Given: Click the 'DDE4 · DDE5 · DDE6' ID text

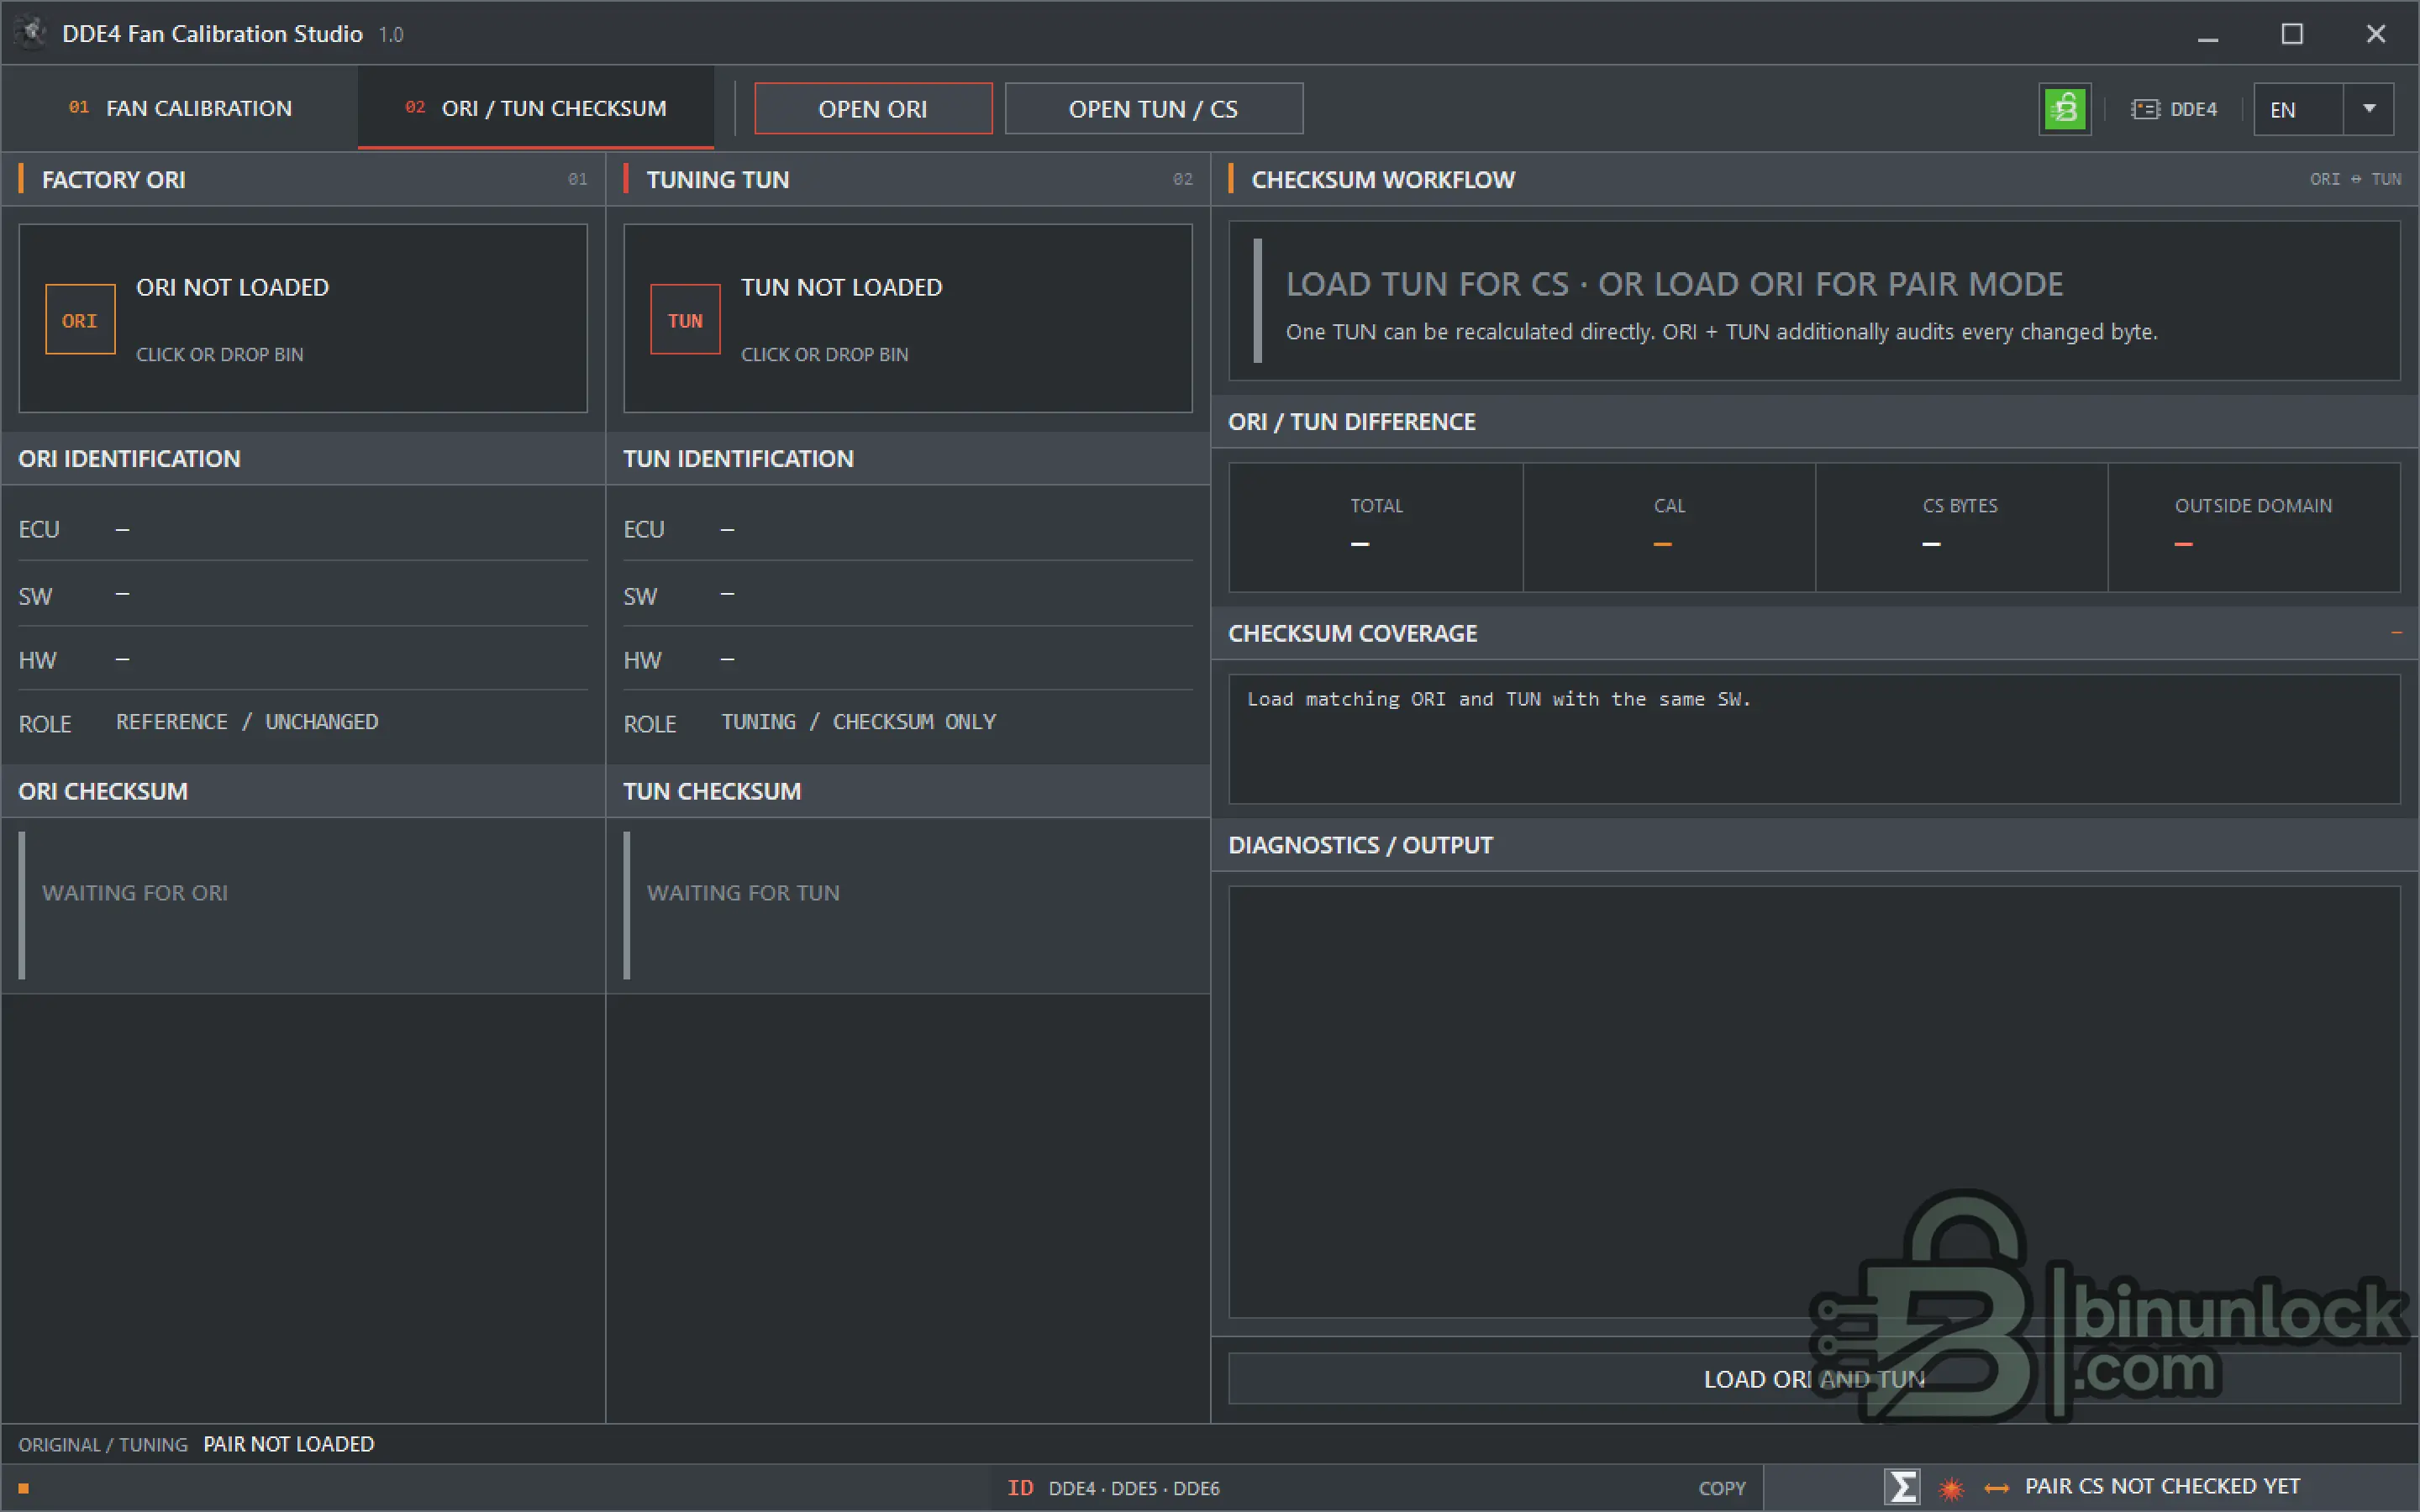Looking at the screenshot, I should point(1134,1488).
